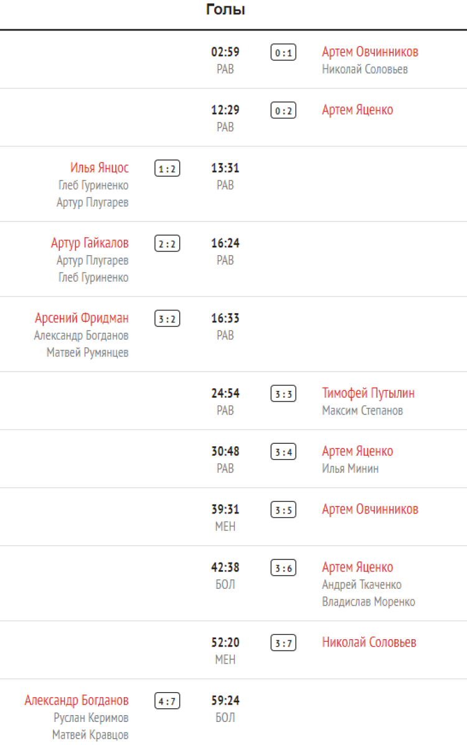
Task: Select assistant Руслан Керимов
Action: (91, 718)
